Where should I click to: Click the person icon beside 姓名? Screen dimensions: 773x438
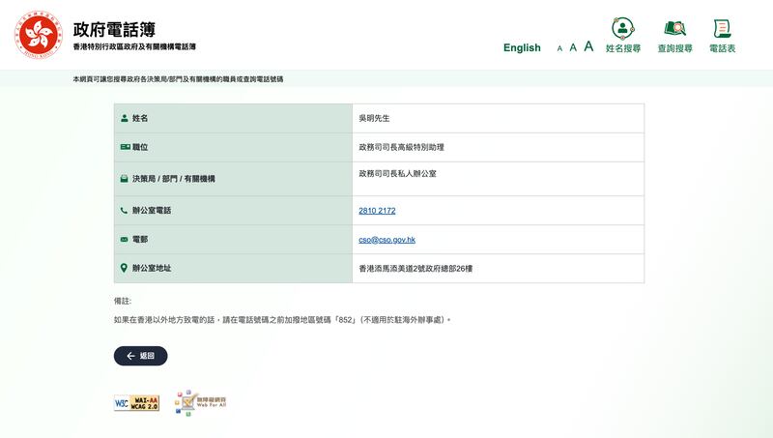[124, 118]
